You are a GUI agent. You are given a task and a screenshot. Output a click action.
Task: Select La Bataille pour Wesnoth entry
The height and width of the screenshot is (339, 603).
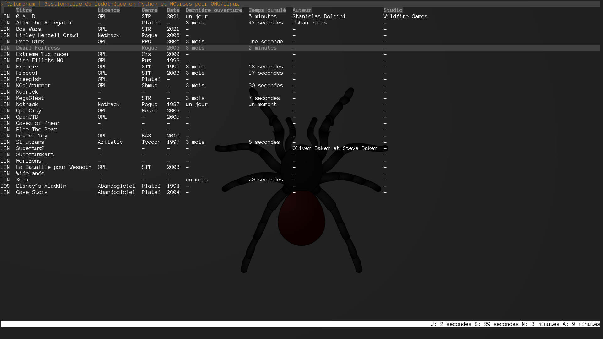tap(54, 167)
